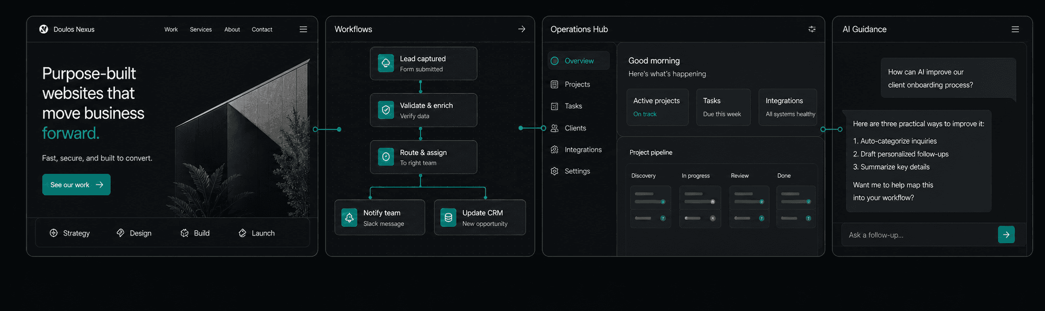Click '2. Draft personalized follow-ups' text
1045x311 pixels.
901,154
